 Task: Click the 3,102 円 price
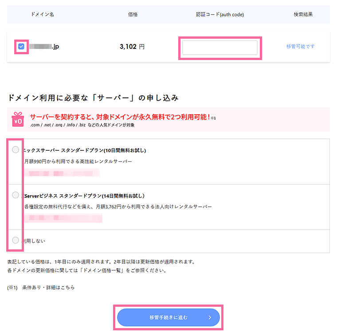pos(132,47)
